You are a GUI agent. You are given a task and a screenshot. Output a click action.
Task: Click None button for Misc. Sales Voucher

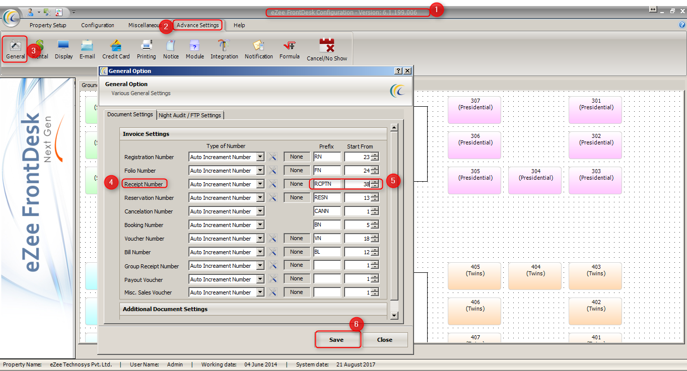tap(297, 292)
